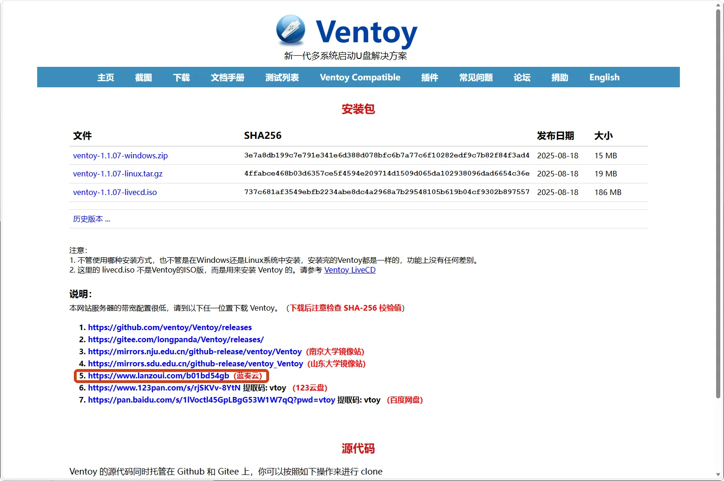Open 常见问题 in the navigation bar

pyautogui.click(x=476, y=78)
